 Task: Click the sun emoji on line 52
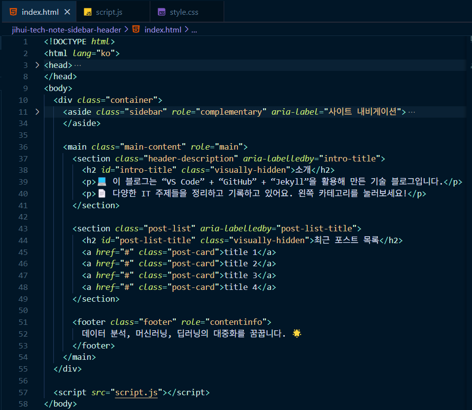(x=297, y=334)
